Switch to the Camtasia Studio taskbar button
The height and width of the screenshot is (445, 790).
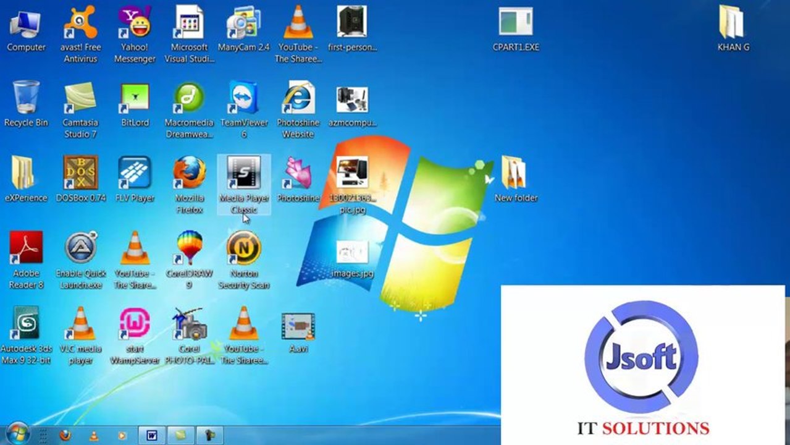180,435
